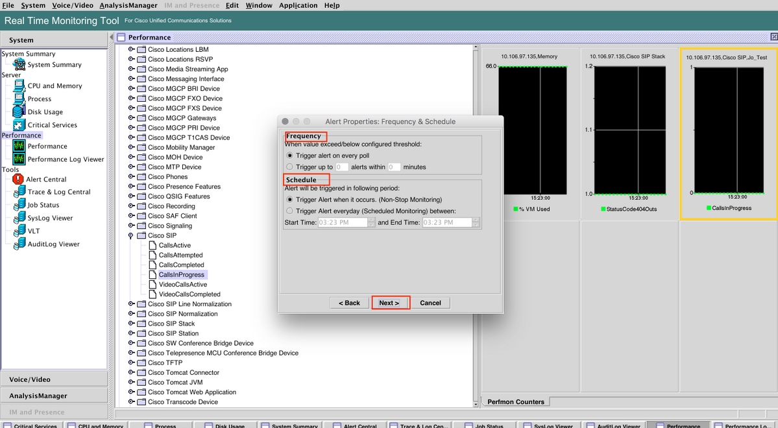Screen dimensions: 778x428
Task: Select Trigger alert on every poll
Action: (290, 155)
